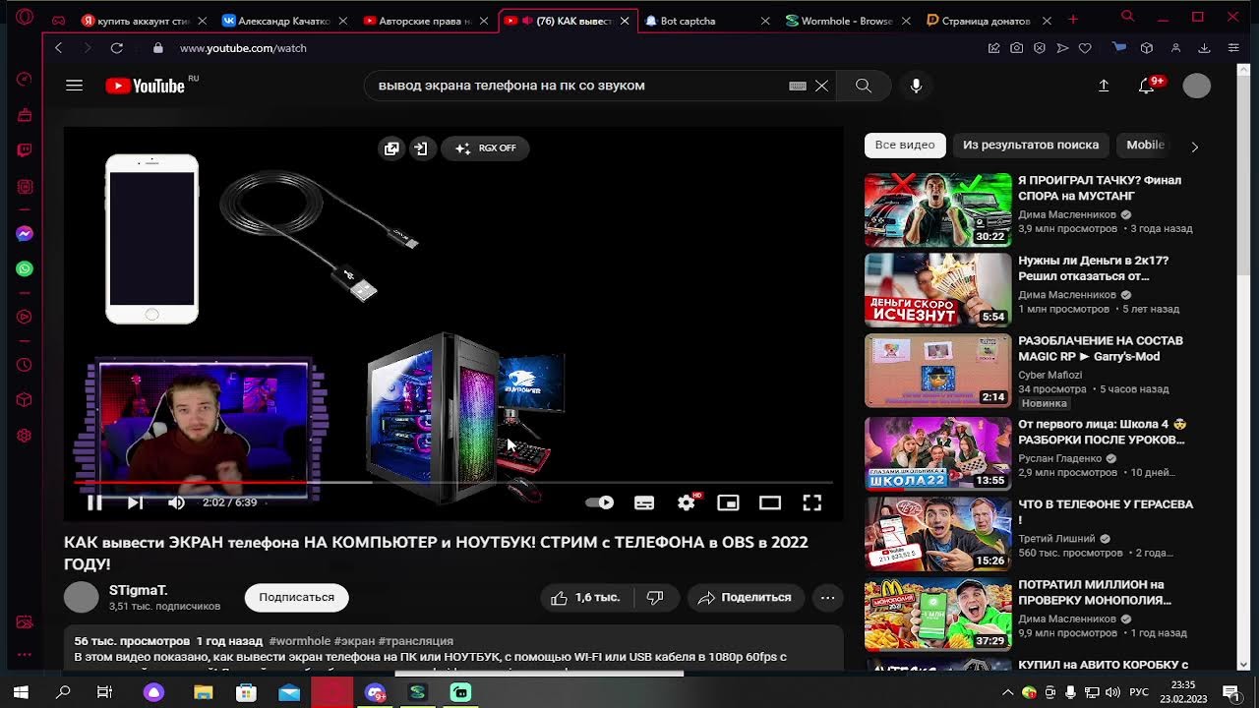
Task: Open browser downloads icon
Action: (x=1204, y=47)
